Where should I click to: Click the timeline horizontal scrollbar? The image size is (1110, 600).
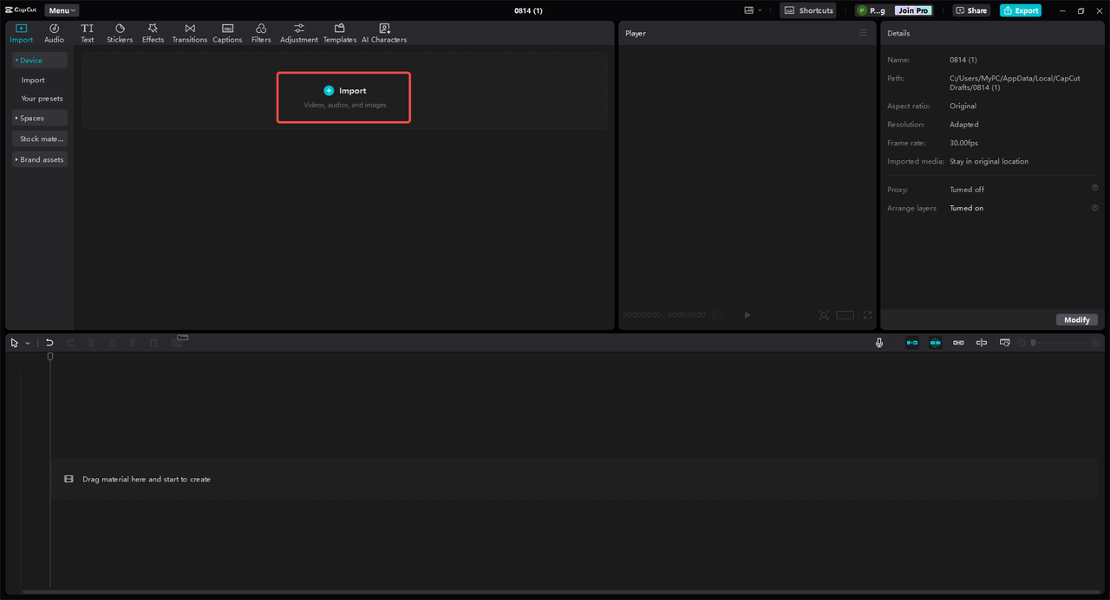(x=562, y=592)
